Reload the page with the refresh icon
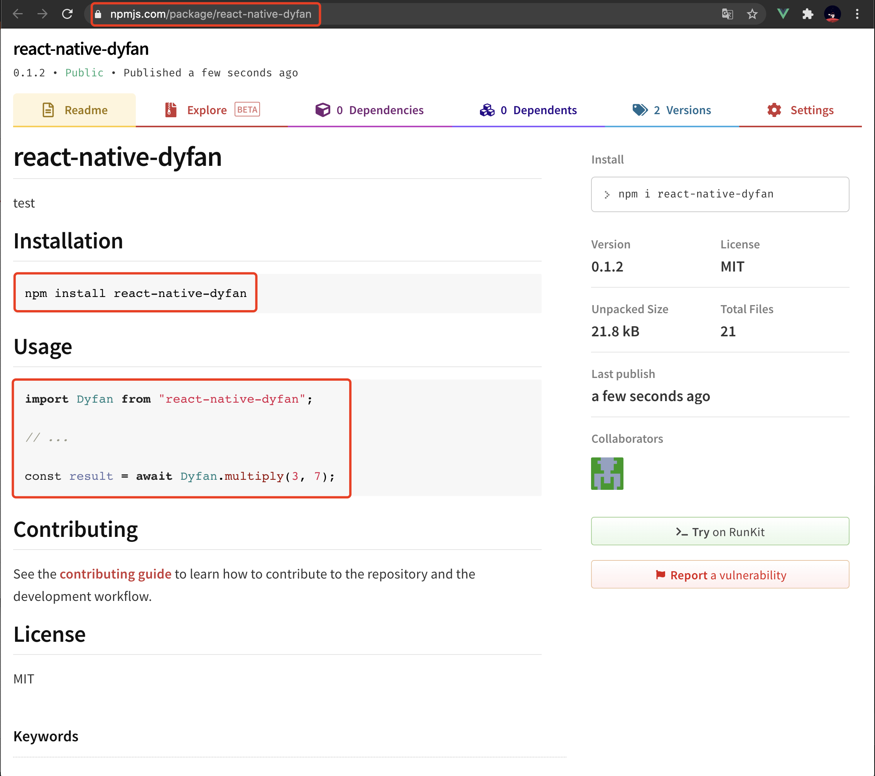This screenshot has width=875, height=776. tap(67, 14)
